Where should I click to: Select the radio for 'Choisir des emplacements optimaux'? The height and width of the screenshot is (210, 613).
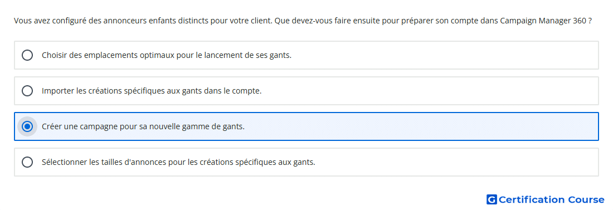[x=27, y=55]
